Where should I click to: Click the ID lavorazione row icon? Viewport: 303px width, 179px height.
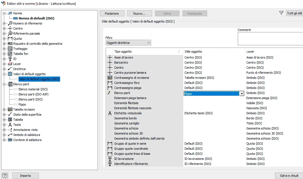110,159
